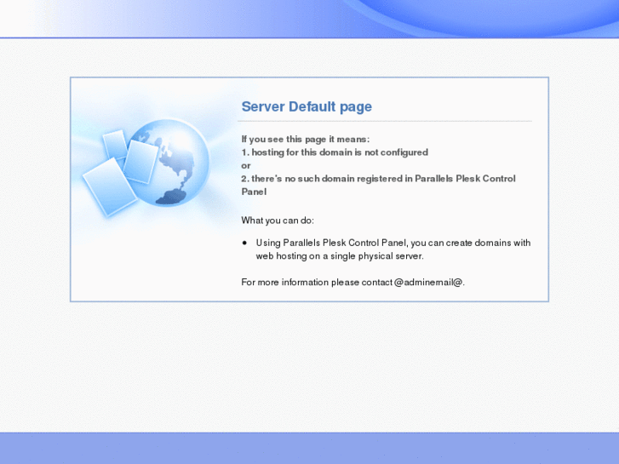Click the bullet point before 'Using Parallels'
Image resolution: width=619 pixels, height=464 pixels.
[x=245, y=243]
